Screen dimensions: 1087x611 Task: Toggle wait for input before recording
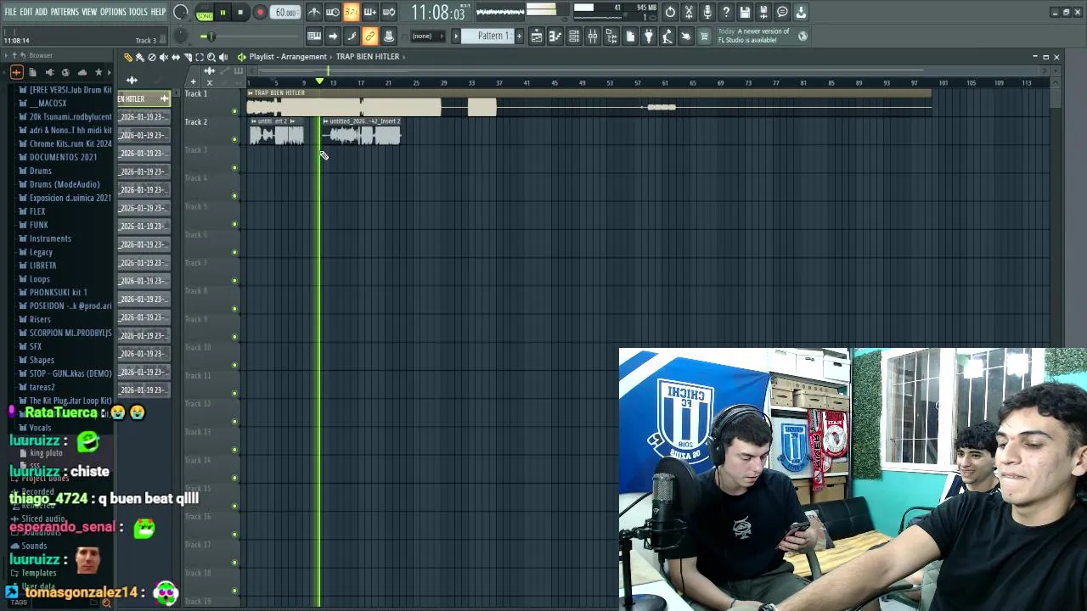[x=333, y=12]
